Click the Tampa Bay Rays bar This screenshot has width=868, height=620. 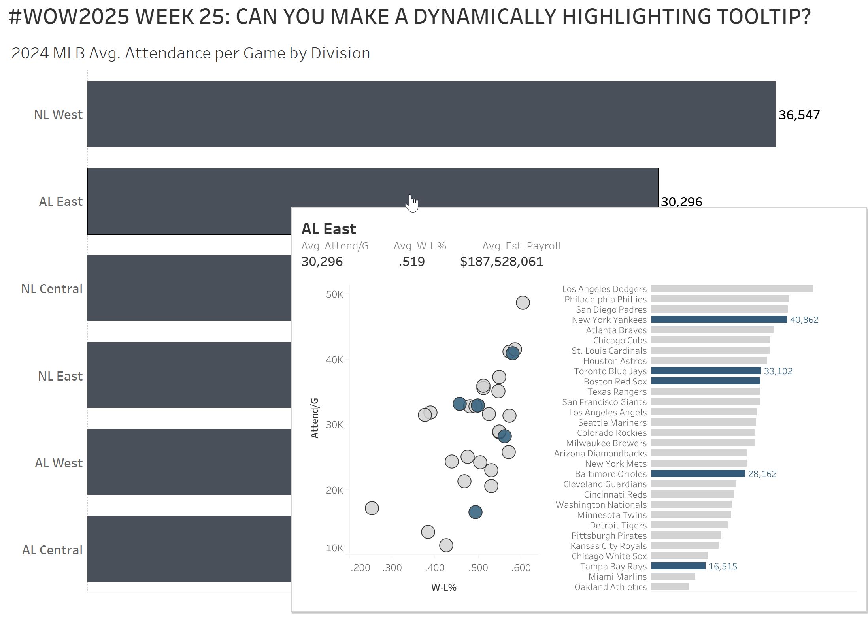[678, 566]
